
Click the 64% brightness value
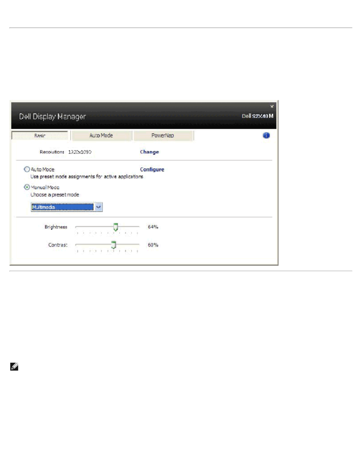click(153, 227)
